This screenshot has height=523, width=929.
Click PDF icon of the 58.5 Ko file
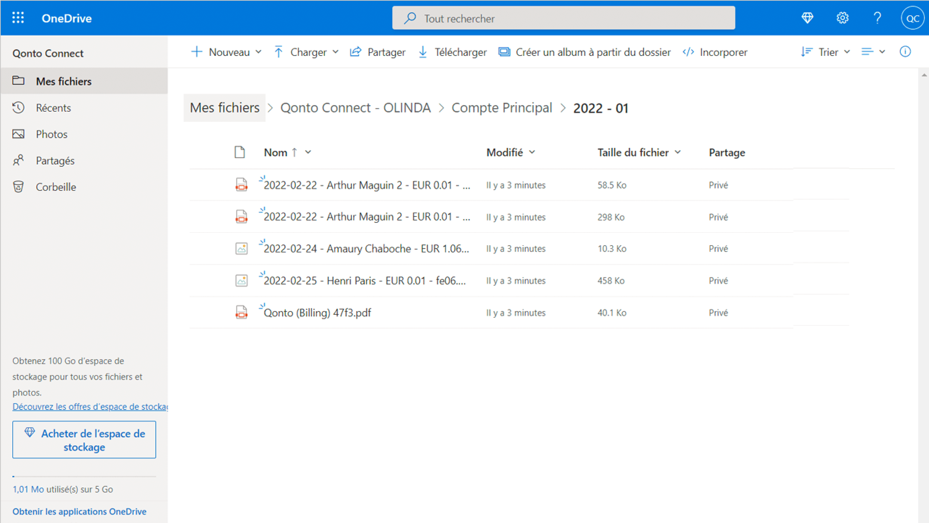pos(241,185)
